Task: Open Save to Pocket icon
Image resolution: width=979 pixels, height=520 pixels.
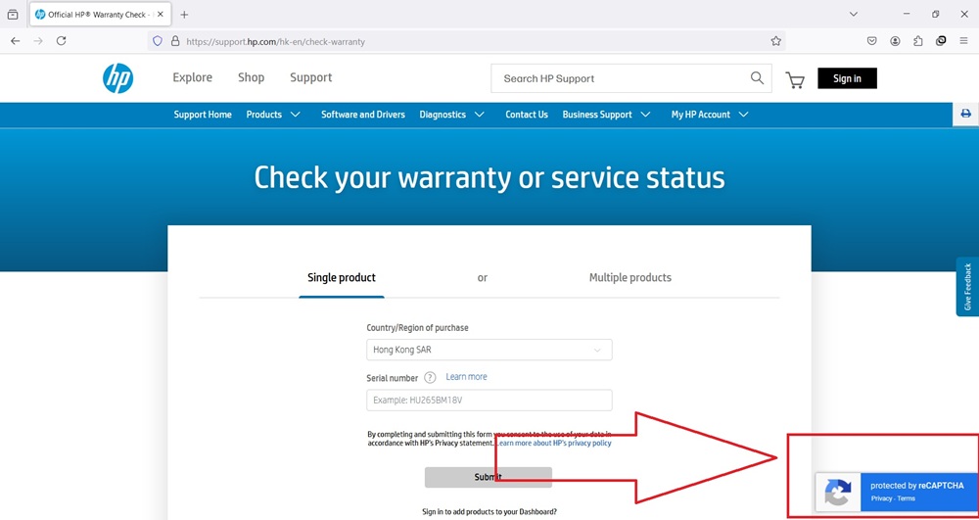Action: (x=872, y=41)
